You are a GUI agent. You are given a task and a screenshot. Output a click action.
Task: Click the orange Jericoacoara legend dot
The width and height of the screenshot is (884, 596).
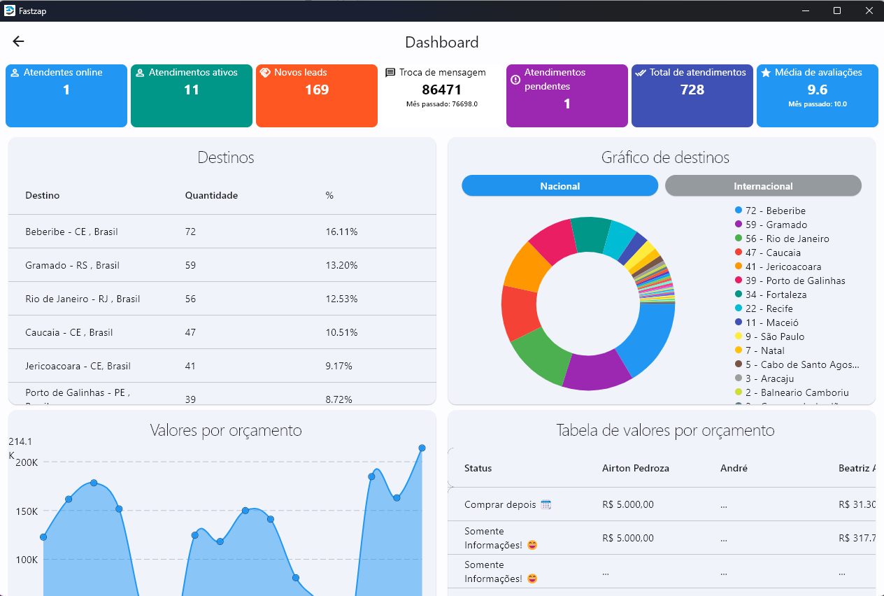tap(739, 267)
